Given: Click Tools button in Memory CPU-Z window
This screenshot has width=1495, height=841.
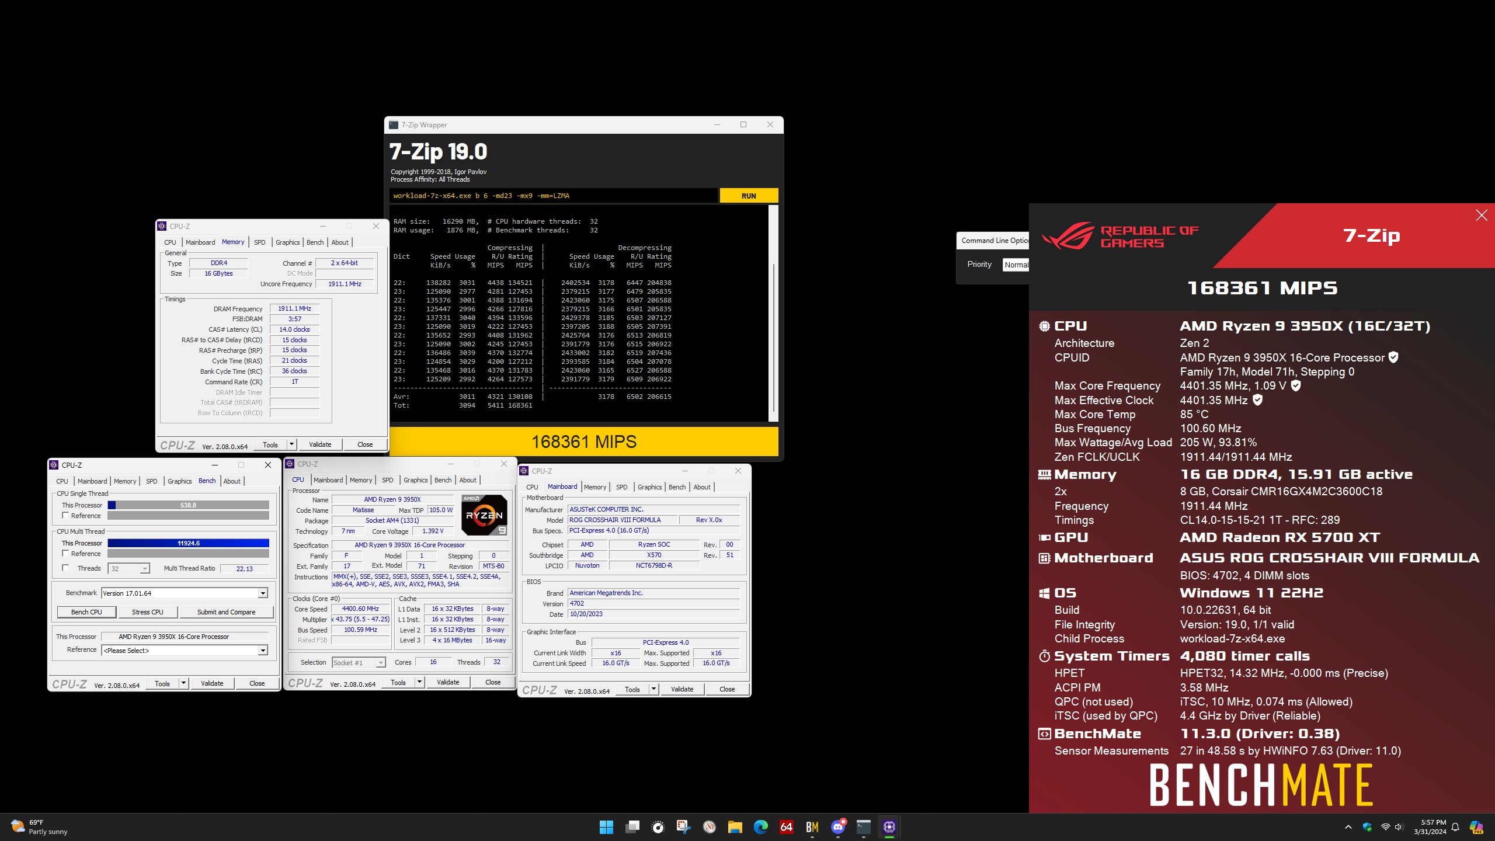Looking at the screenshot, I should click(x=270, y=444).
